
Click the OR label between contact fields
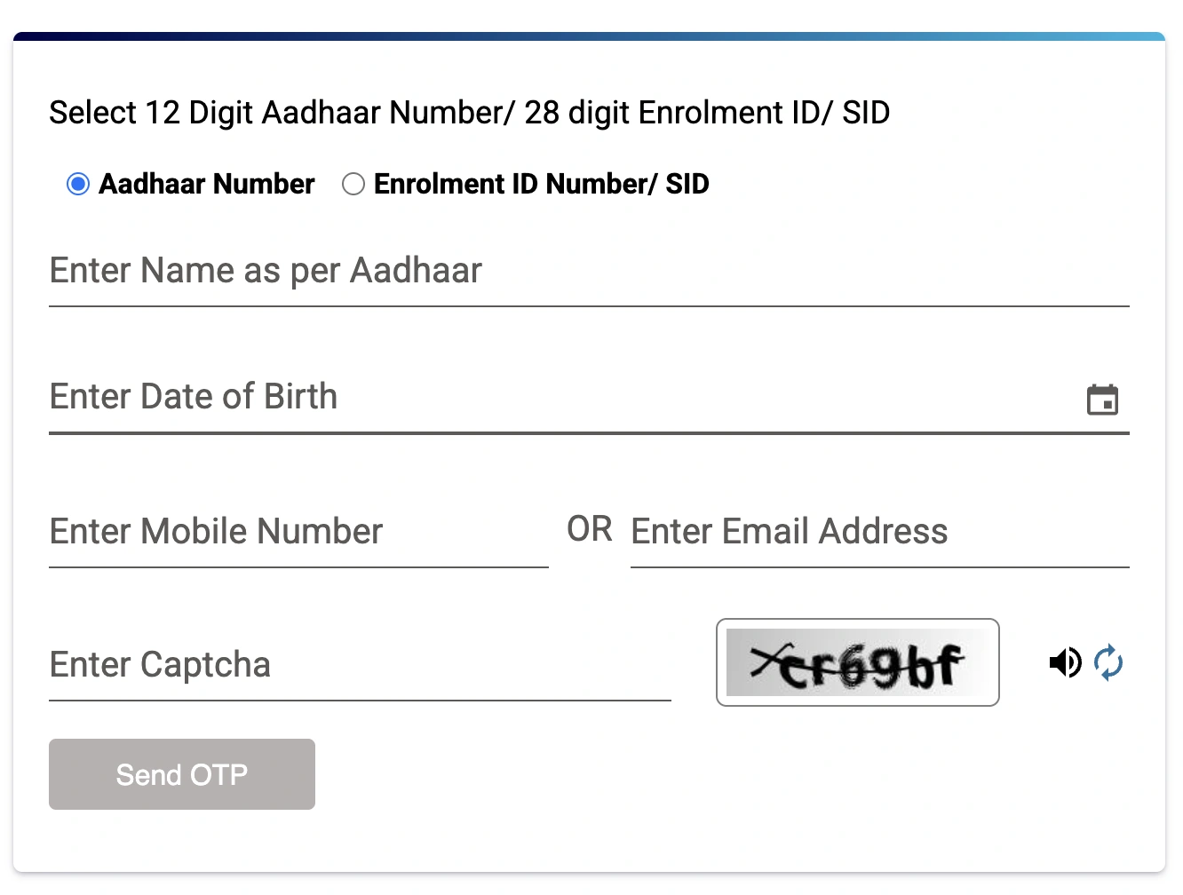pyautogui.click(x=589, y=528)
